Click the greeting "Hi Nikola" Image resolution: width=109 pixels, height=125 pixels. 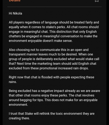(15, 13)
